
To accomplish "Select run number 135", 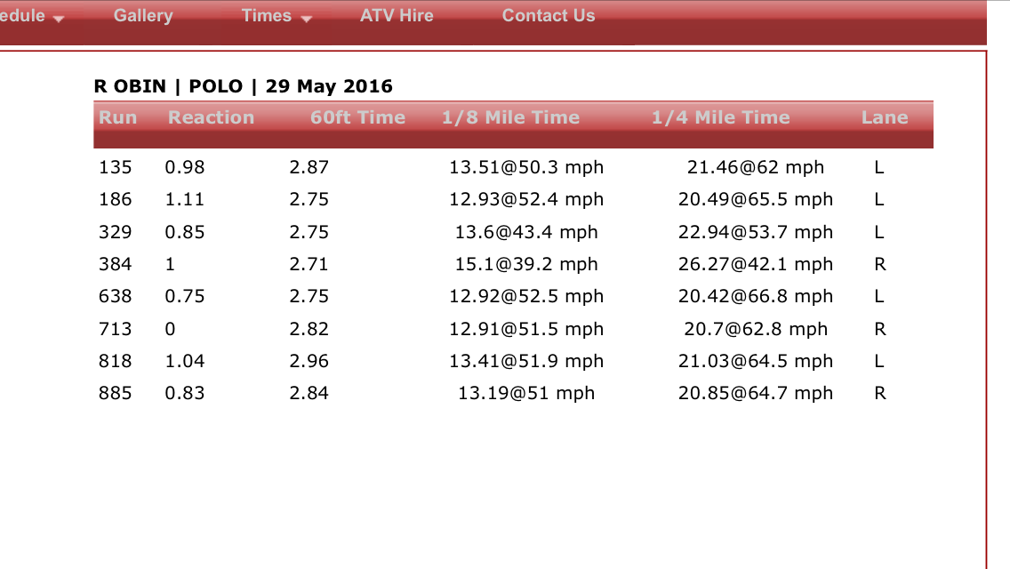I will click(116, 167).
